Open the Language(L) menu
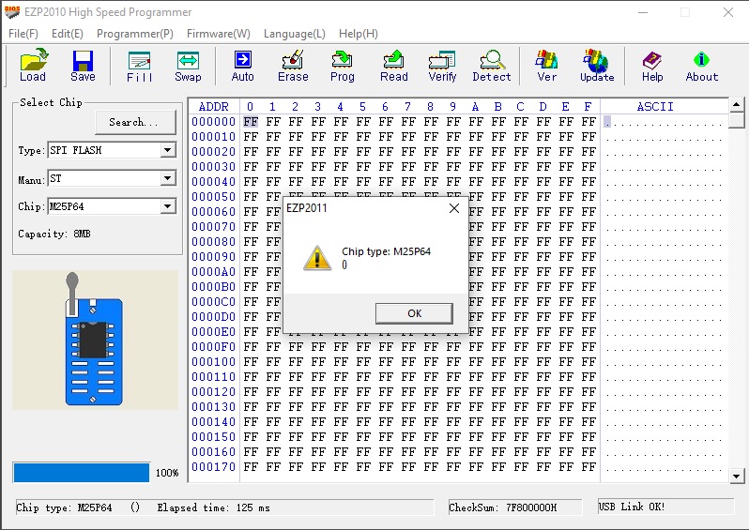 [x=295, y=34]
